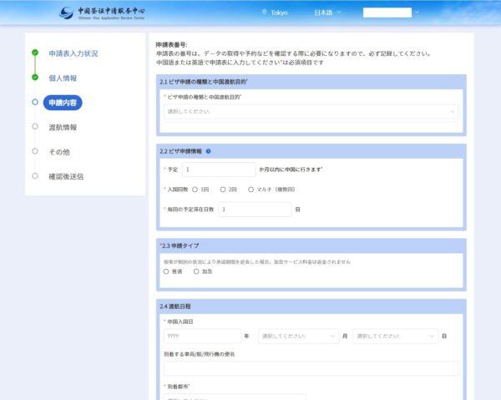Image resolution: width=501 pixels, height=400 pixels.
Task: Click the 個人情報 link in the sidebar
Action: pyautogui.click(x=63, y=78)
